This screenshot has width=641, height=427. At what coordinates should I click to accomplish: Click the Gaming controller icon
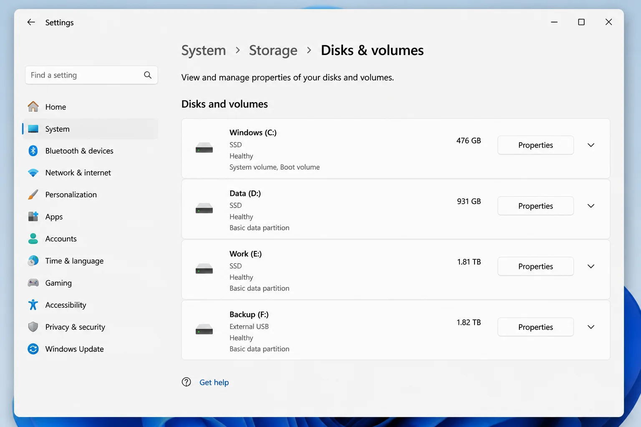click(33, 283)
